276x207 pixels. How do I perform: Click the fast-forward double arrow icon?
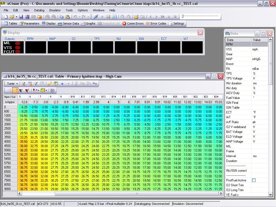[x=163, y=17]
